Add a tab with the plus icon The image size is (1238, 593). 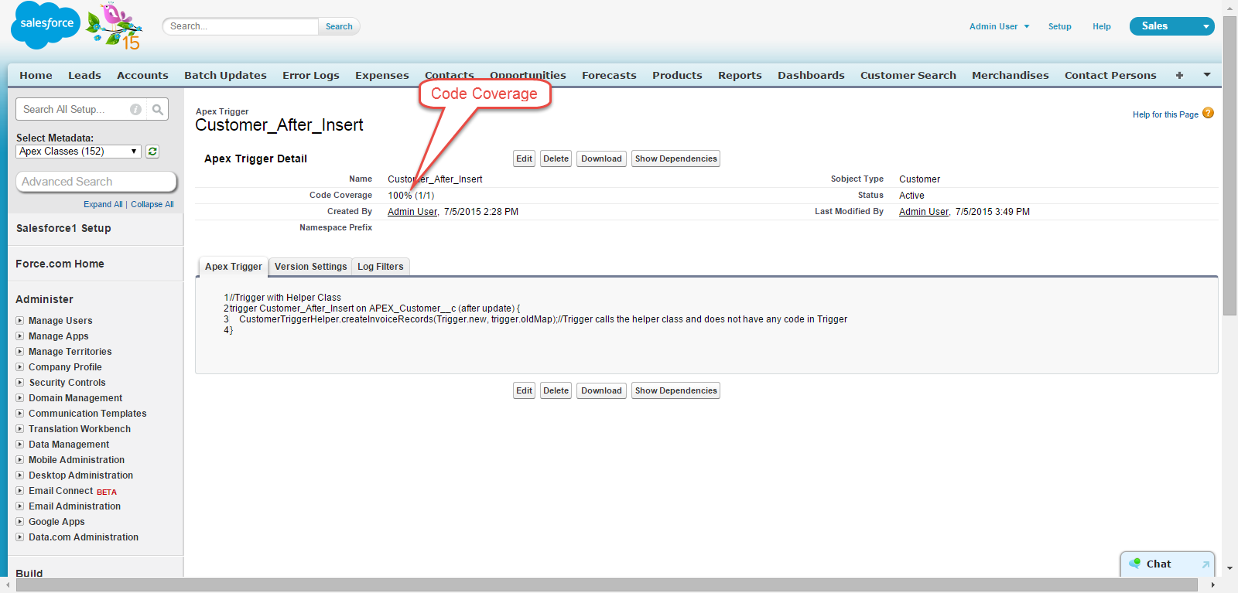coord(1179,75)
